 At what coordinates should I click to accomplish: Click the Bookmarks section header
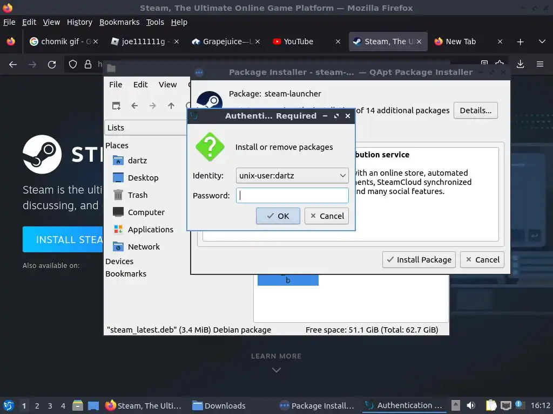(x=125, y=273)
